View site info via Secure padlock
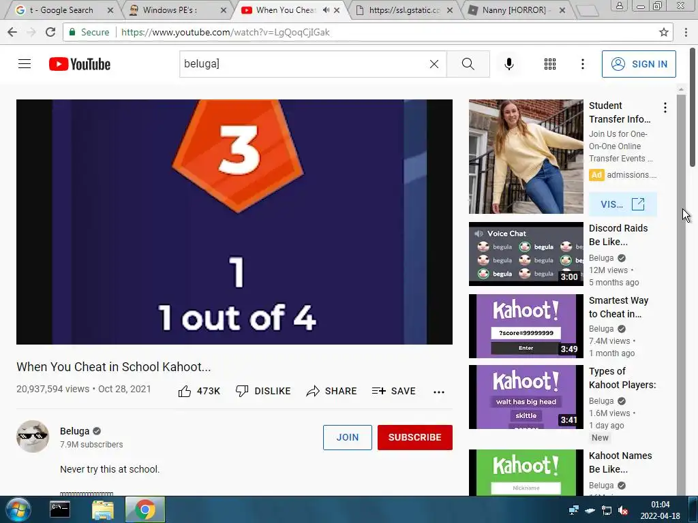The image size is (698, 523). [89, 32]
